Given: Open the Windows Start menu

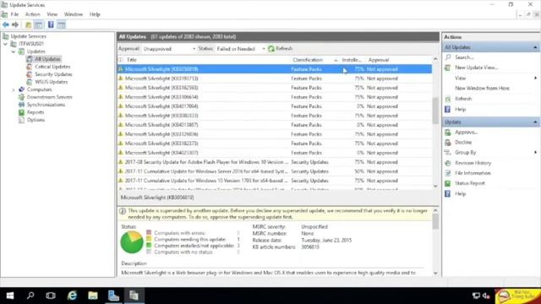Looking at the screenshot, I should tap(10, 296).
